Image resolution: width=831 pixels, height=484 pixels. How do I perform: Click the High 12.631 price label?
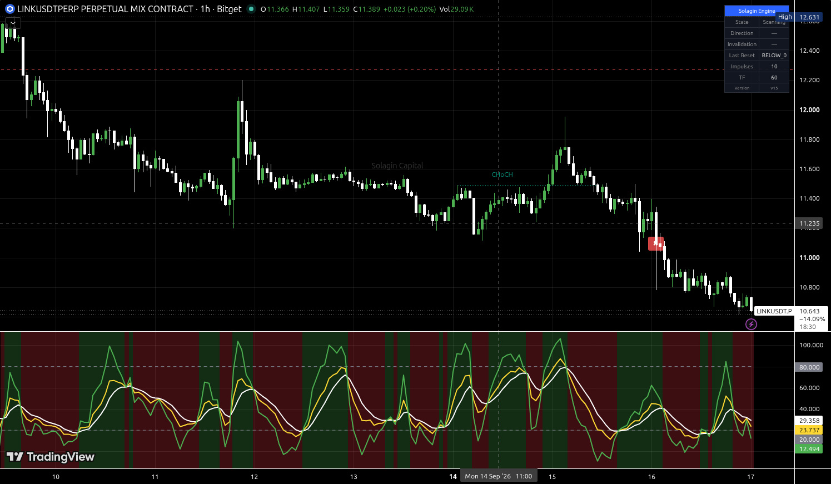click(x=799, y=17)
